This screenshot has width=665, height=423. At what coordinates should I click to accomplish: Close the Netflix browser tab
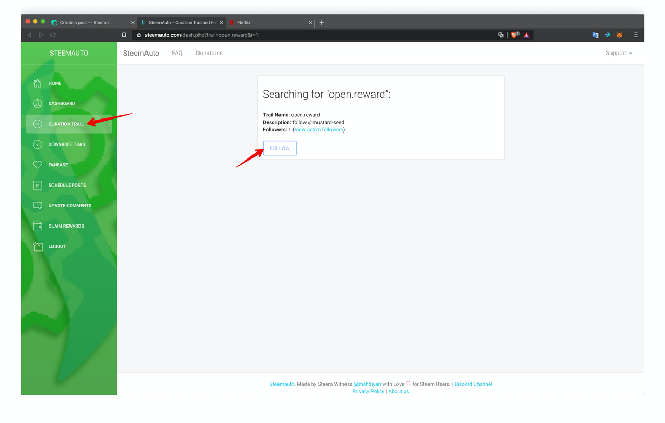coord(310,23)
